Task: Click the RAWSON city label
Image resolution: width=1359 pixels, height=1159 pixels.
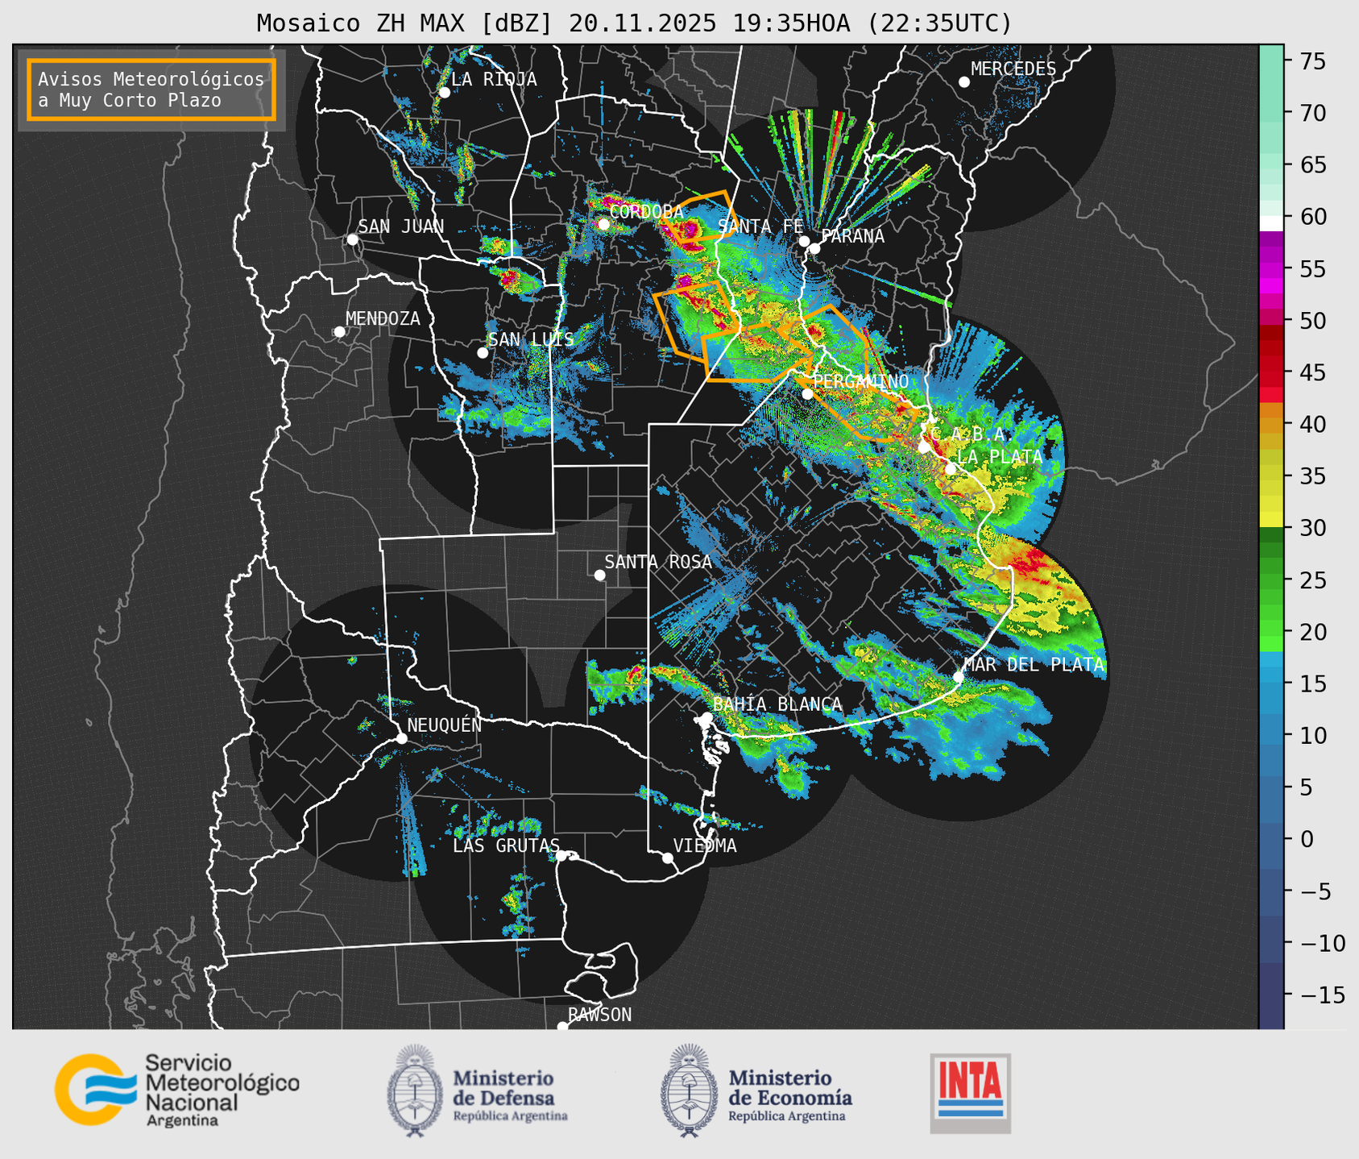Action: [x=599, y=1015]
